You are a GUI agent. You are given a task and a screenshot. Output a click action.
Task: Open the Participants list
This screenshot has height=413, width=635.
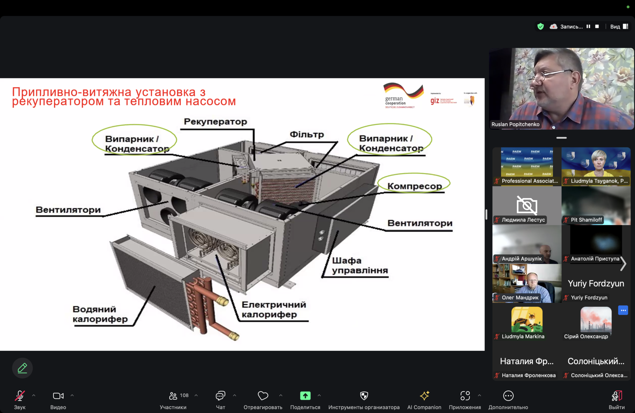[x=173, y=396]
